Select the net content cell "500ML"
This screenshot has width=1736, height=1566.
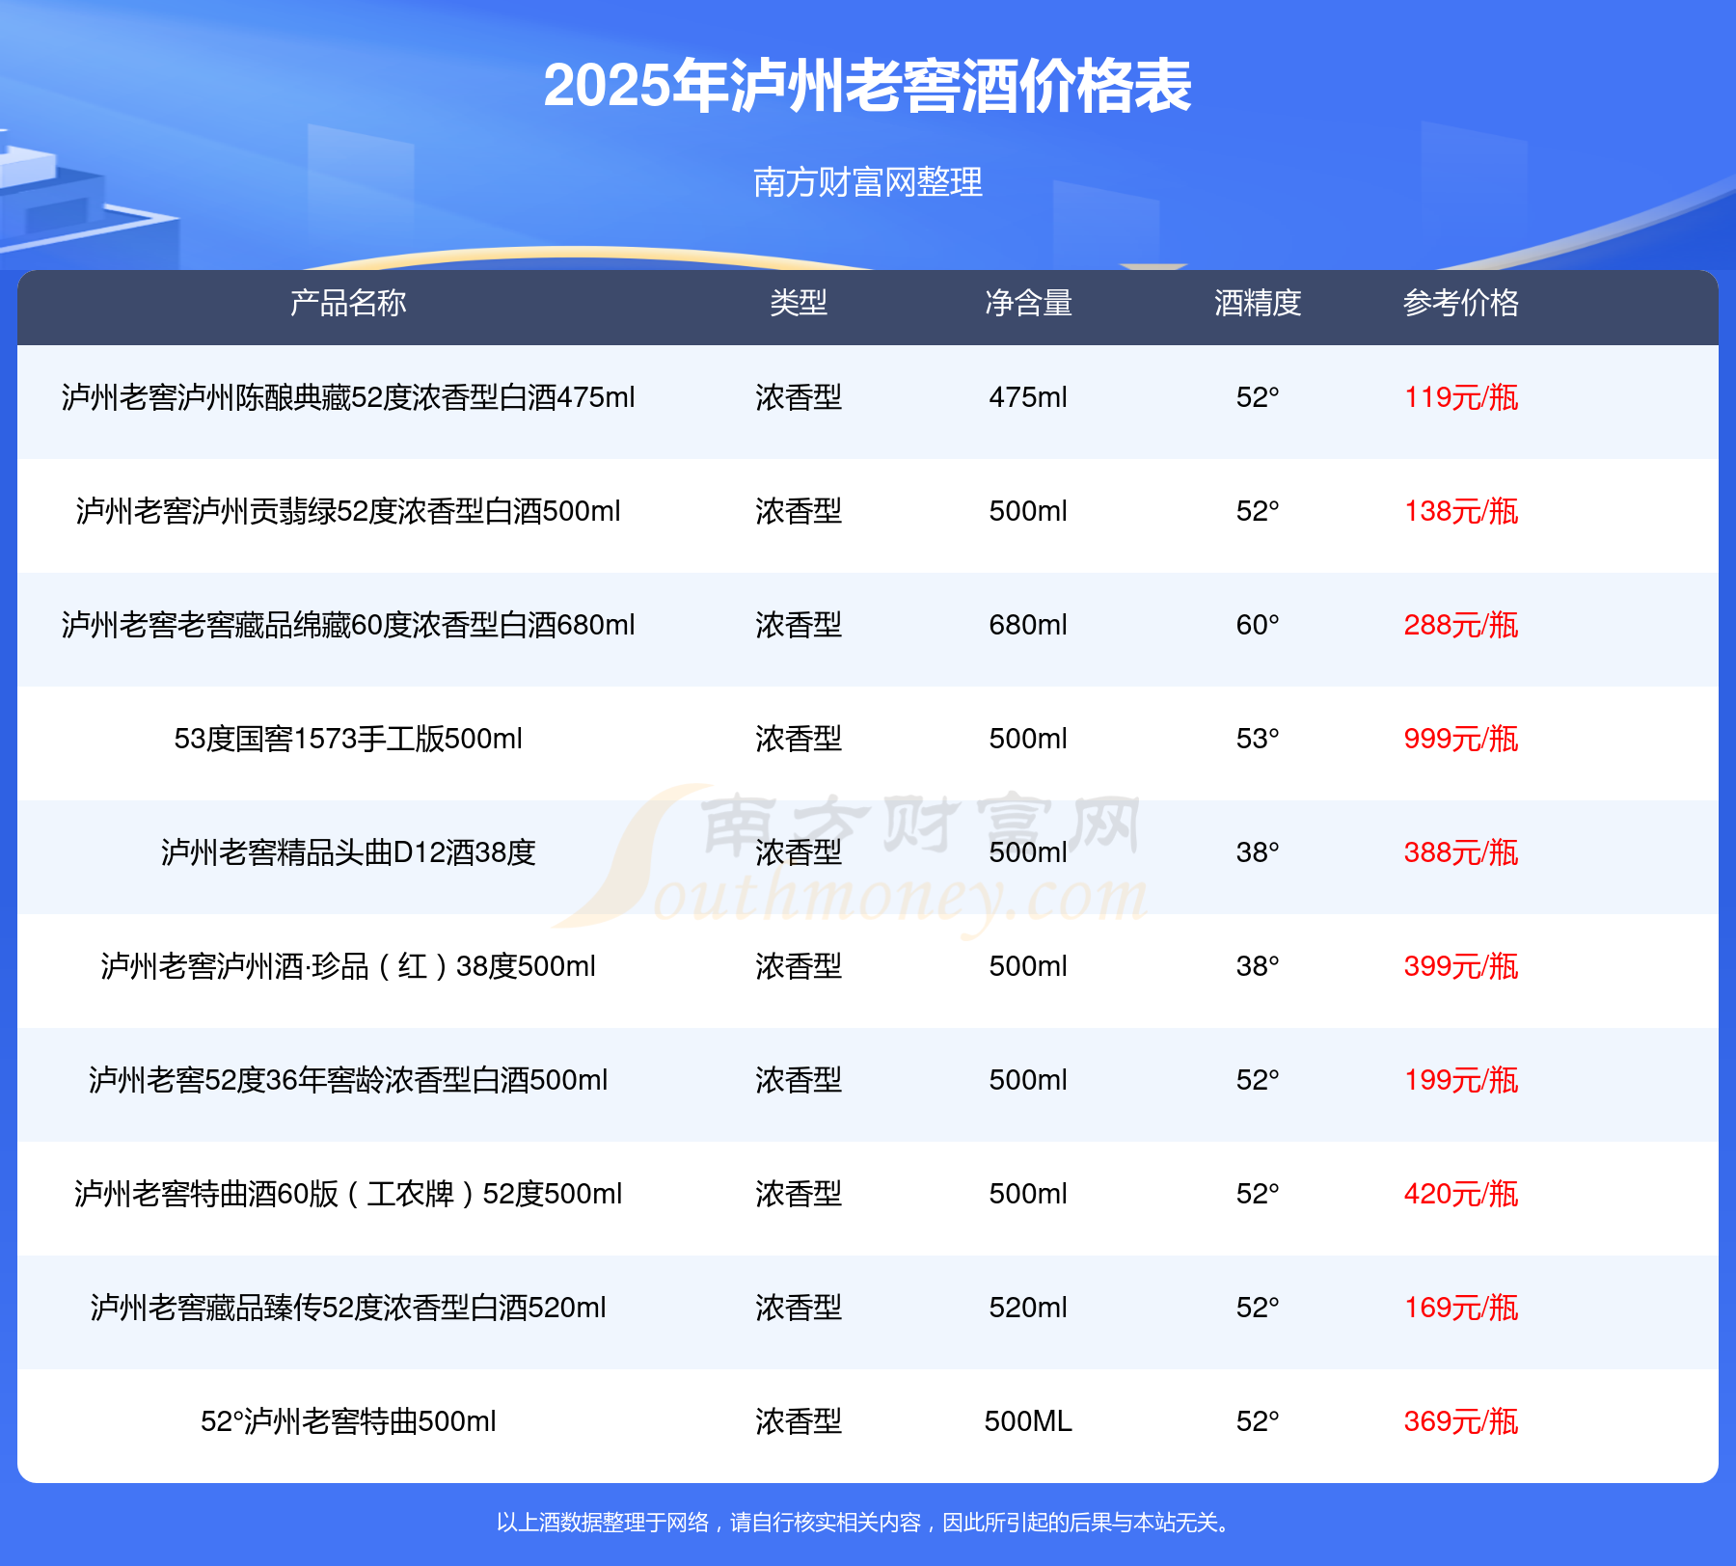(1028, 1421)
